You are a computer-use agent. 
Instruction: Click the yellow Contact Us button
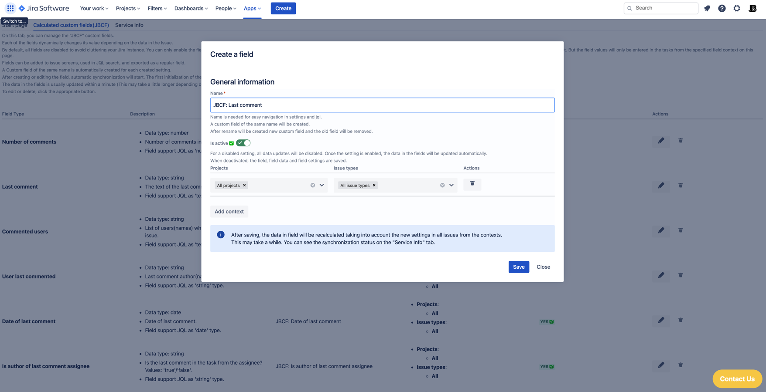click(x=737, y=379)
